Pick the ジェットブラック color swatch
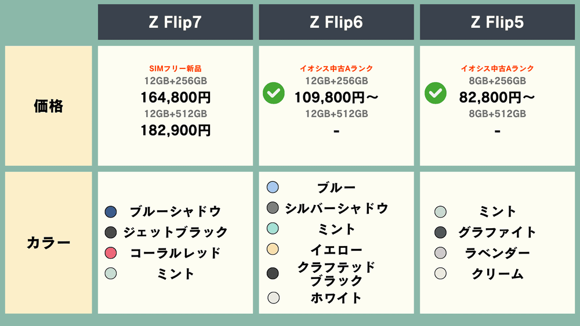 (111, 233)
